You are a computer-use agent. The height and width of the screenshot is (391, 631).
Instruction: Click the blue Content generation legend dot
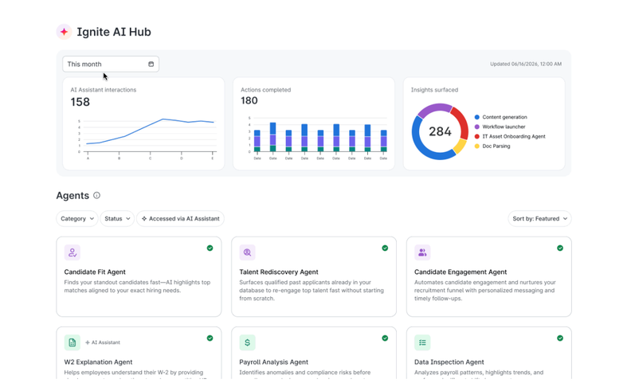tap(477, 117)
